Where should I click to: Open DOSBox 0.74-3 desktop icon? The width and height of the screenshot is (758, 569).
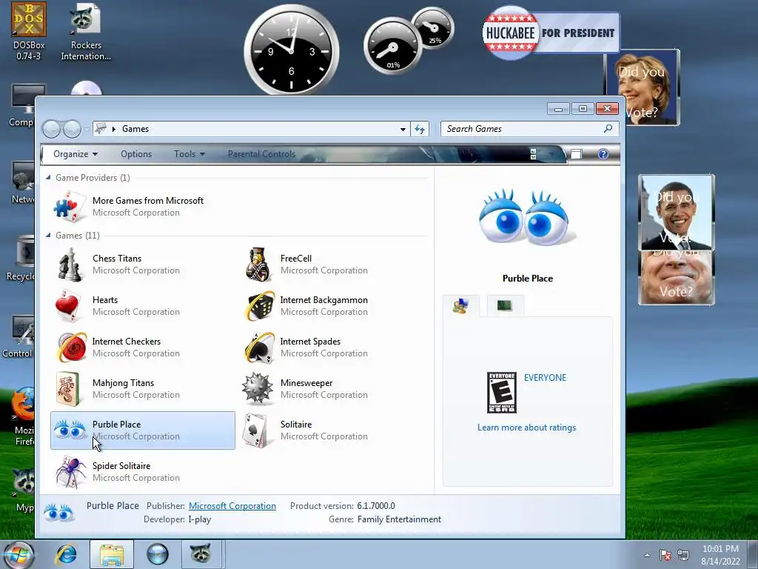tap(29, 31)
